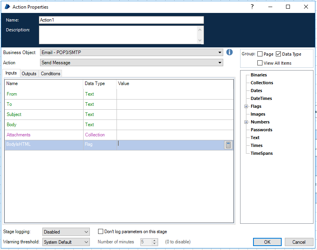Screen dimensions: 317x250
Task: Confirm with the OK button
Action: point(267,242)
